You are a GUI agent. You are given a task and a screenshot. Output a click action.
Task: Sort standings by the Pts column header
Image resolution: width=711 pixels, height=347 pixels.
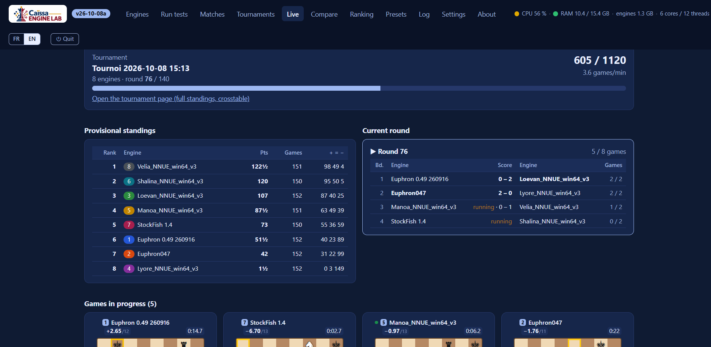click(264, 153)
